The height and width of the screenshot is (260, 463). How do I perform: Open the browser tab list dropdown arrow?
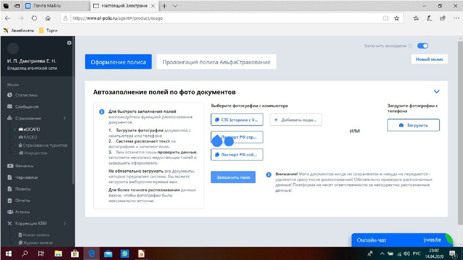click(175, 5)
